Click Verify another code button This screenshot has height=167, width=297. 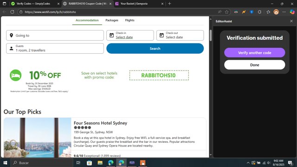[x=255, y=52]
